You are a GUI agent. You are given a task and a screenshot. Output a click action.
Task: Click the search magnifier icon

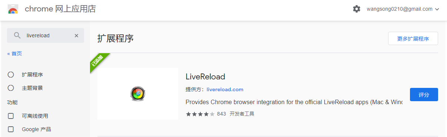coord(17,35)
